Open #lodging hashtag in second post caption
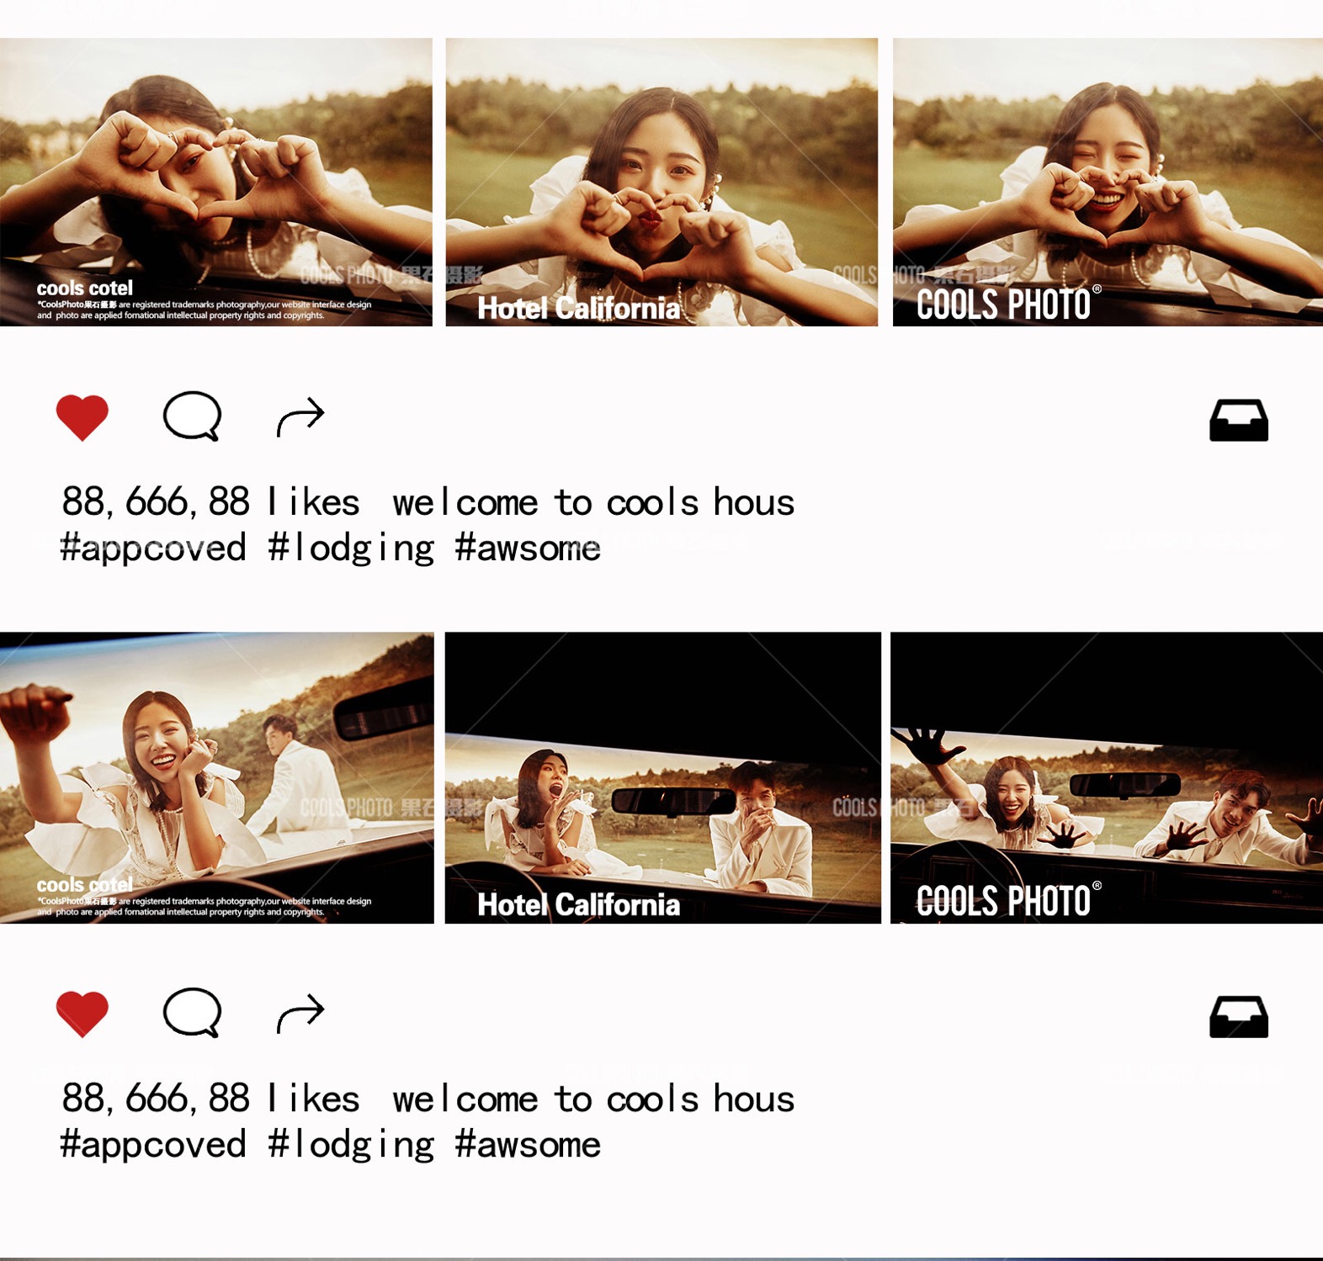This screenshot has height=1261, width=1323. pos(352,1145)
